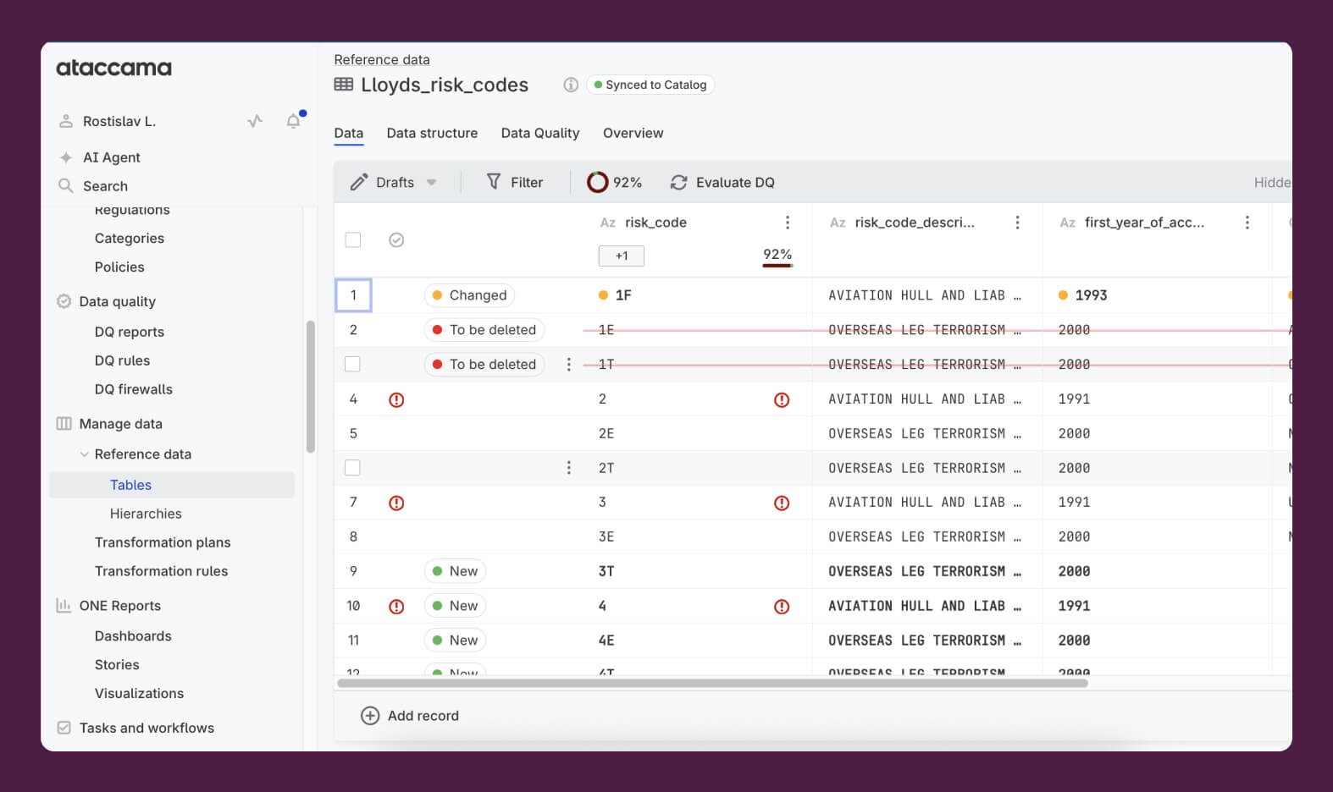Open row actions menu for 2T row
Screen dimensions: 1333x792
(568, 467)
